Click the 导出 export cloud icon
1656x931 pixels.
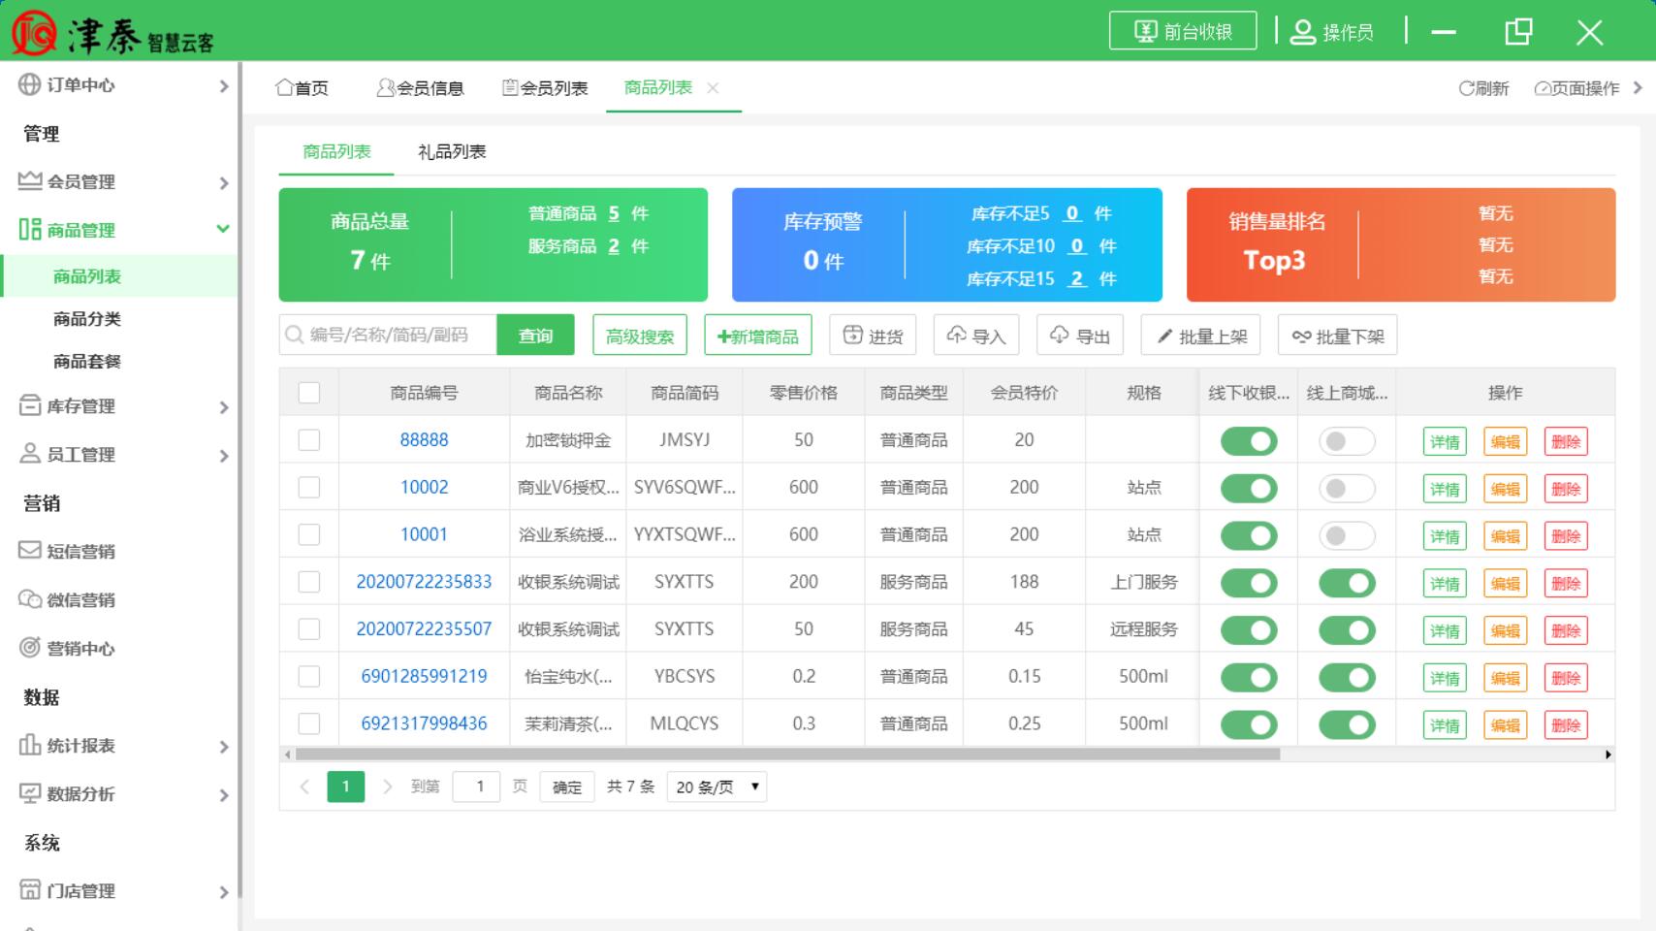[x=1059, y=336]
